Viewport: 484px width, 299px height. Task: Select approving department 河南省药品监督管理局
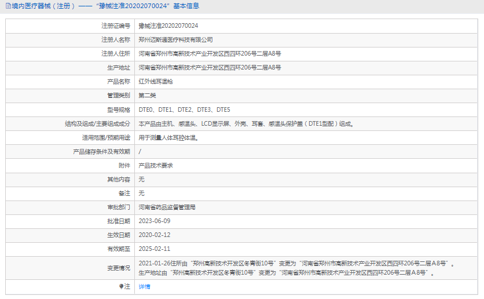[167, 207]
